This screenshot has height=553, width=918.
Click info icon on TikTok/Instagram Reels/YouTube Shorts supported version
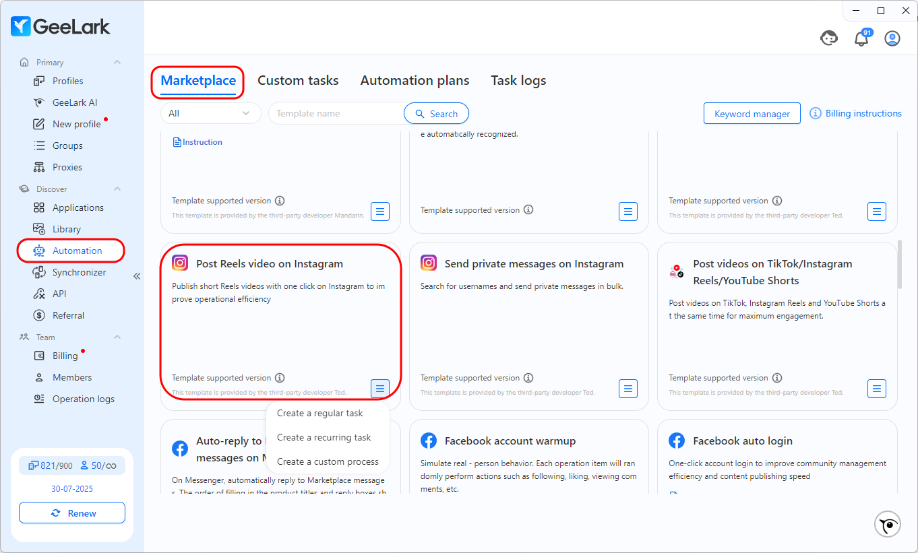coord(777,378)
